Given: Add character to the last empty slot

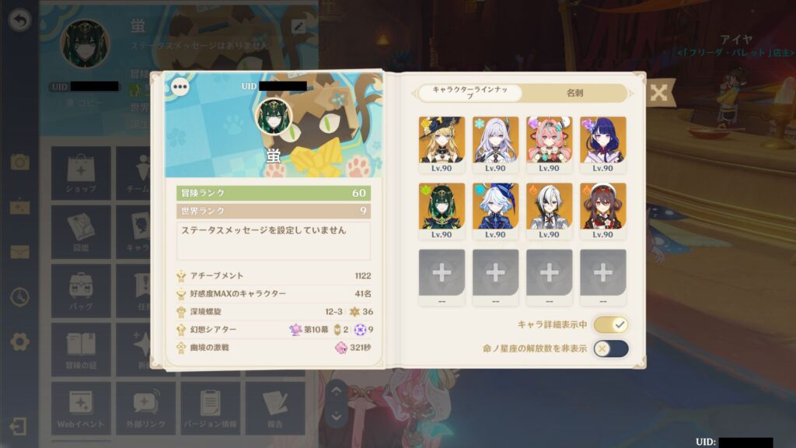Looking at the screenshot, I should (603, 277).
